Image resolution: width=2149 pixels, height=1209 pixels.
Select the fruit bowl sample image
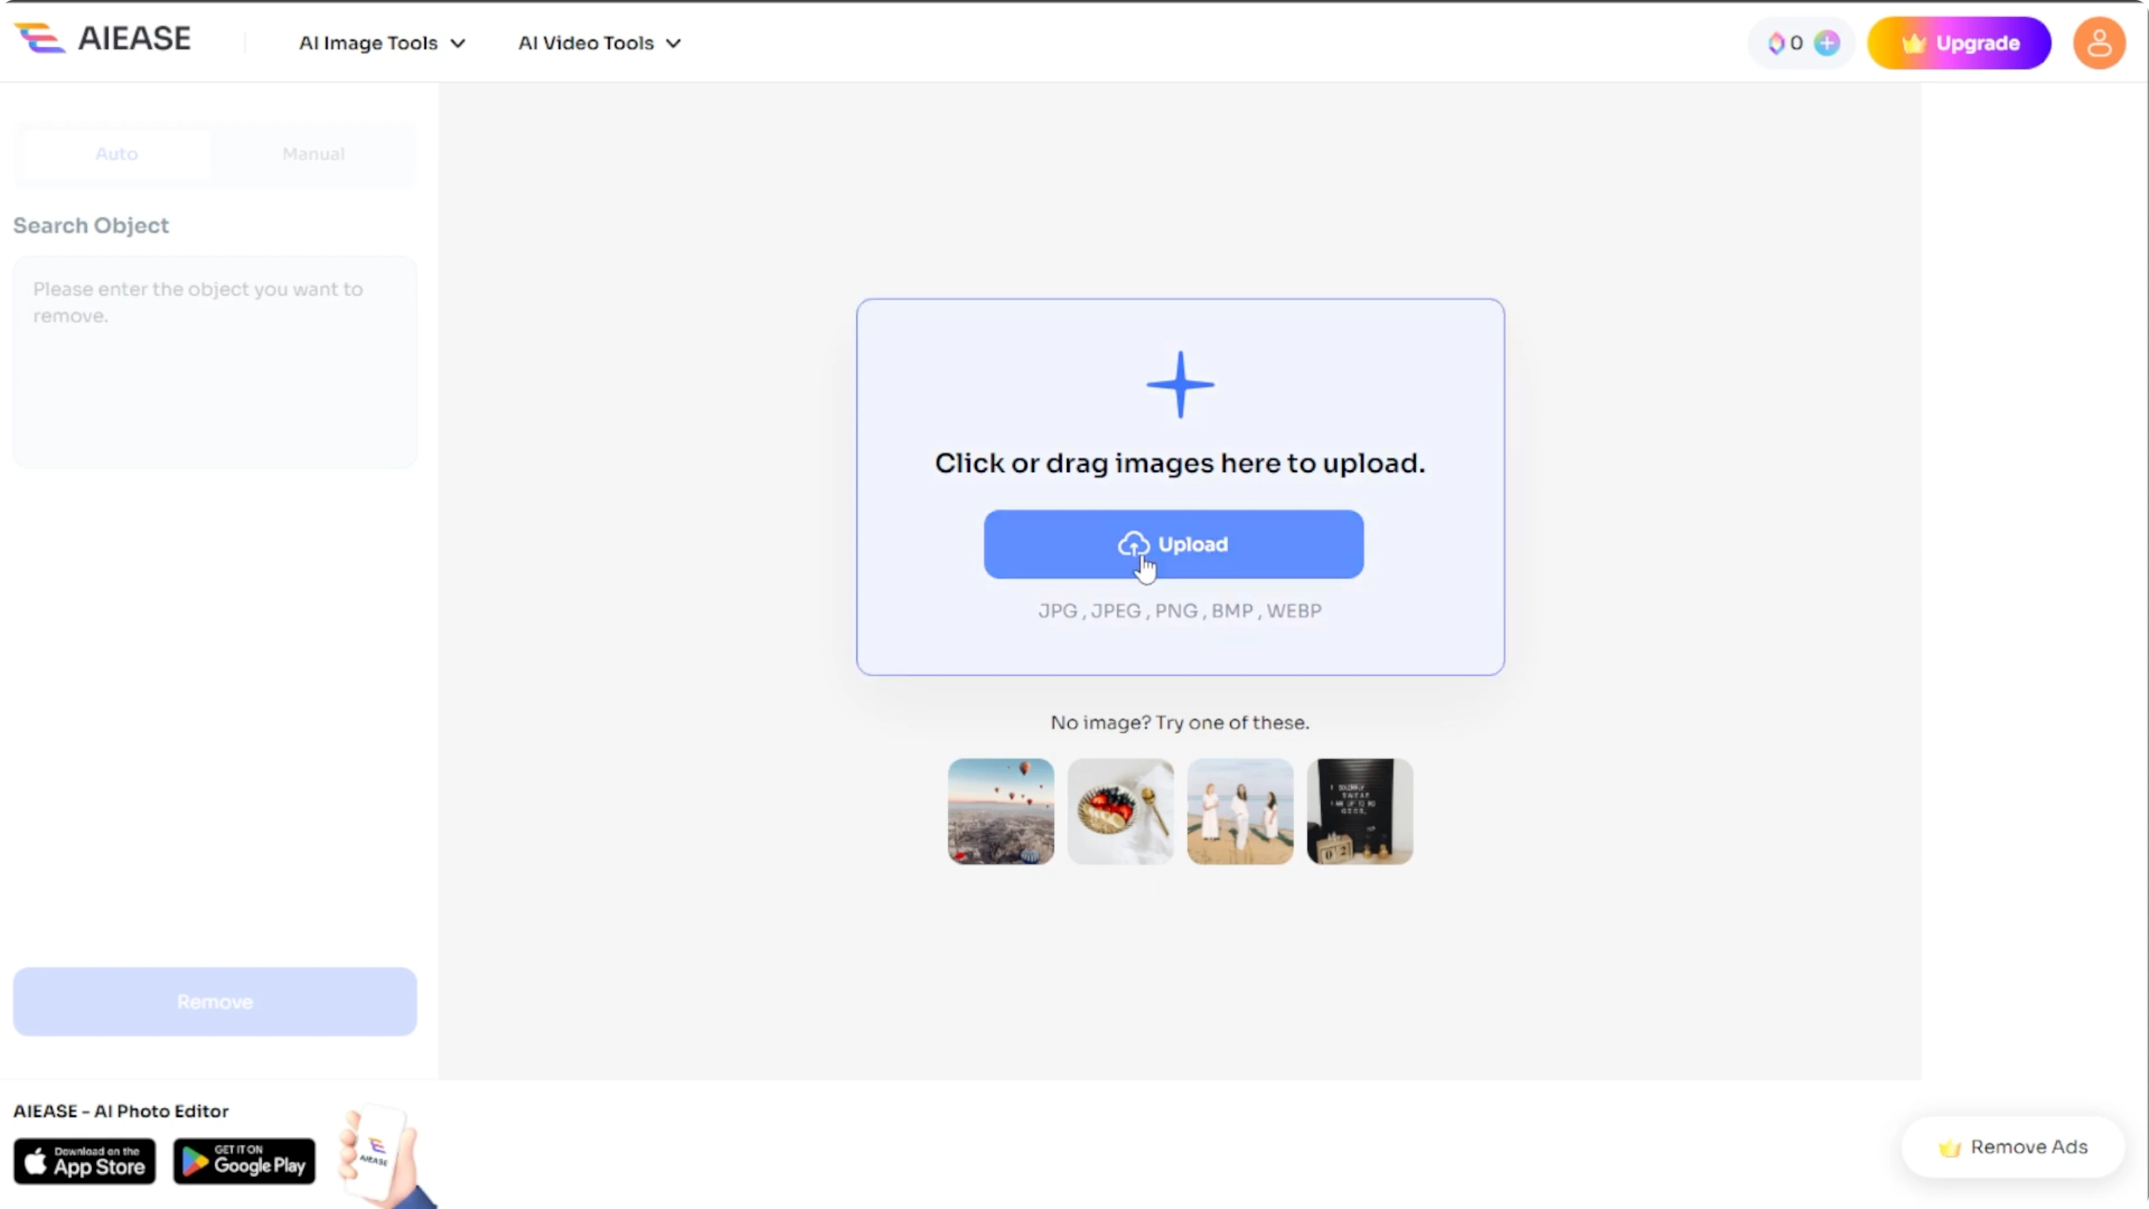[1119, 811]
